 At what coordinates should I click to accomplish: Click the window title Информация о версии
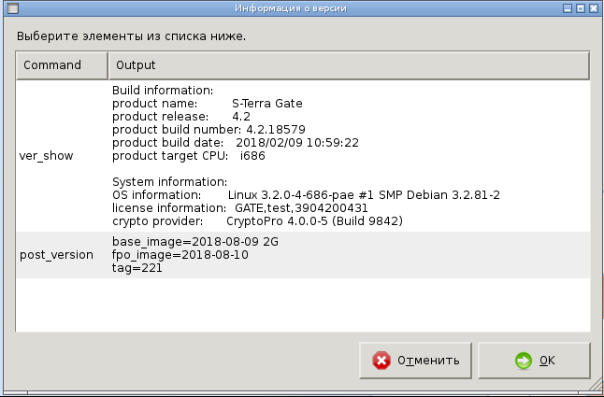[302, 8]
